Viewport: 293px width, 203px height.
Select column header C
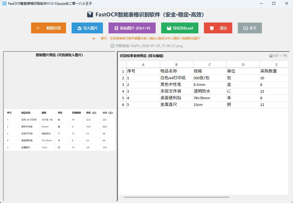[x=210, y=65]
